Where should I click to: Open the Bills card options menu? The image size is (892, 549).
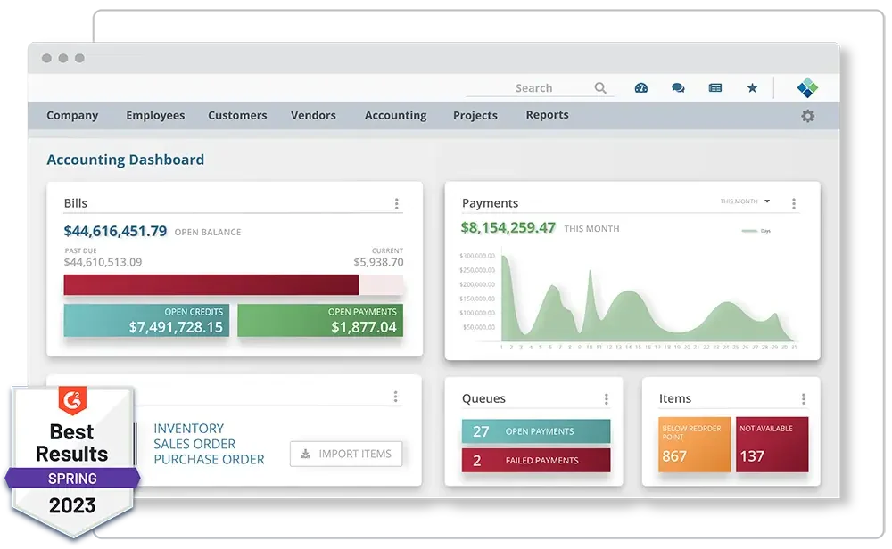pyautogui.click(x=397, y=203)
